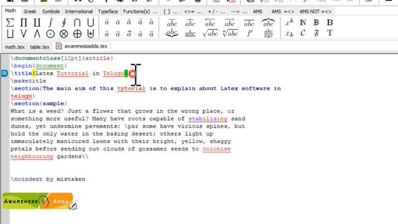The height and width of the screenshot is (224, 398).
Task: Open the Symbols tab
Action: (51, 11)
